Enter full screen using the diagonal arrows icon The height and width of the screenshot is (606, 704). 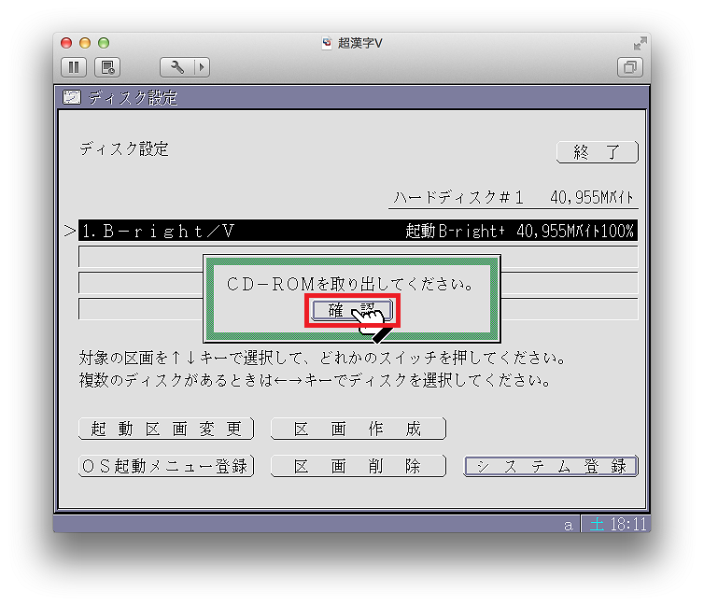(x=640, y=43)
